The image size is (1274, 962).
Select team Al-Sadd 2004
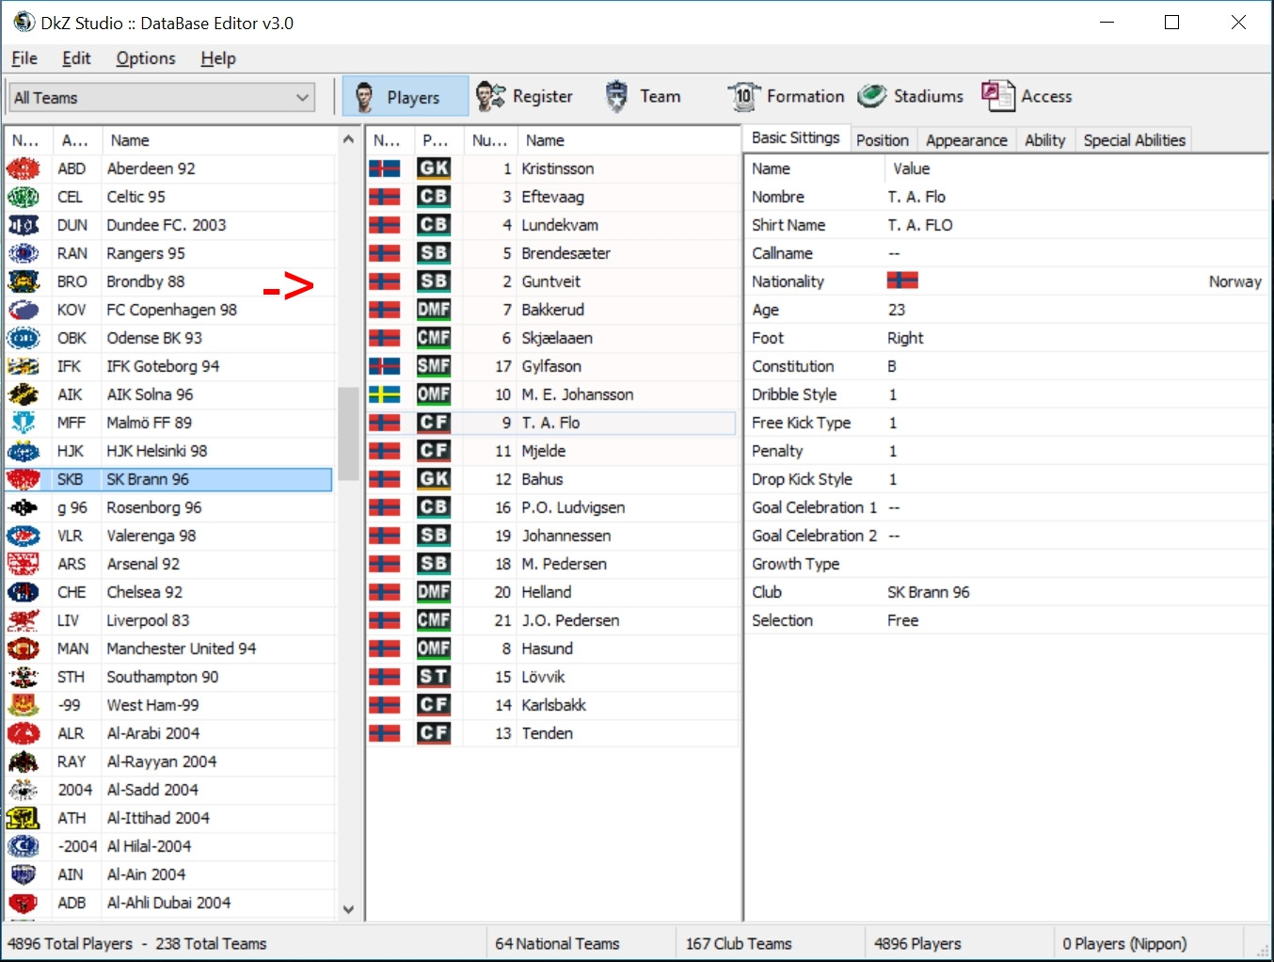[x=169, y=790]
